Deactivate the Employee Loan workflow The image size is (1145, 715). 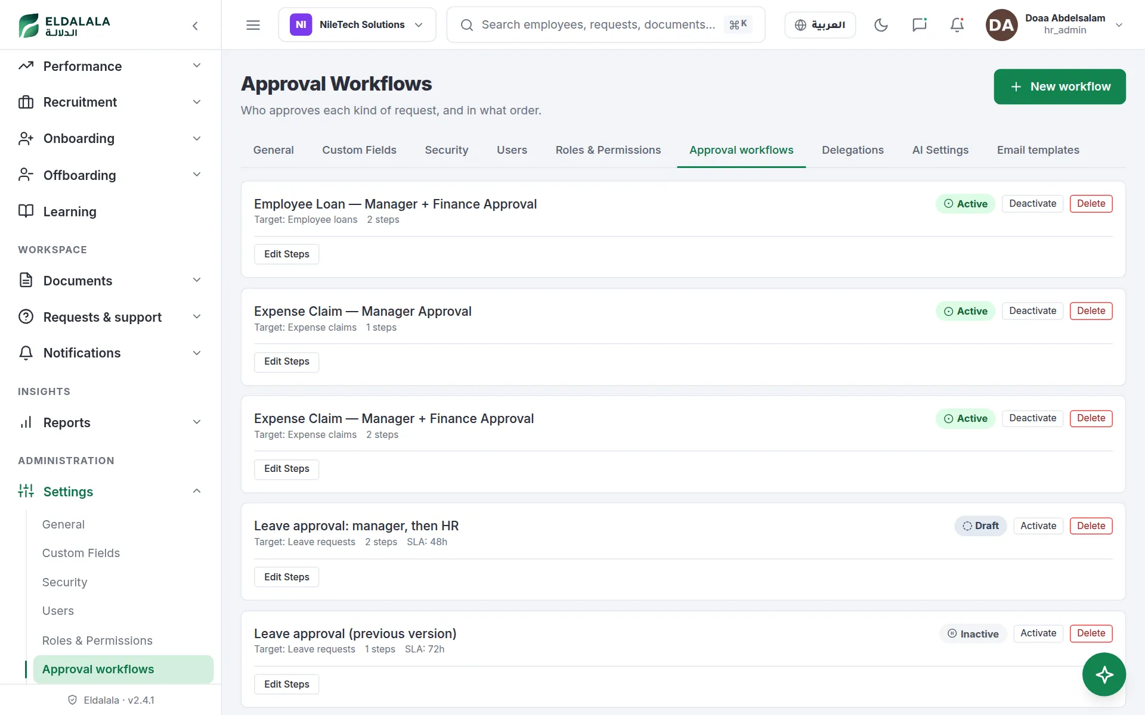click(x=1032, y=204)
